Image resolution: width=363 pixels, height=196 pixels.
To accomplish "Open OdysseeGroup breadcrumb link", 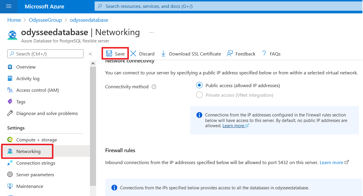I will coord(46,20).
